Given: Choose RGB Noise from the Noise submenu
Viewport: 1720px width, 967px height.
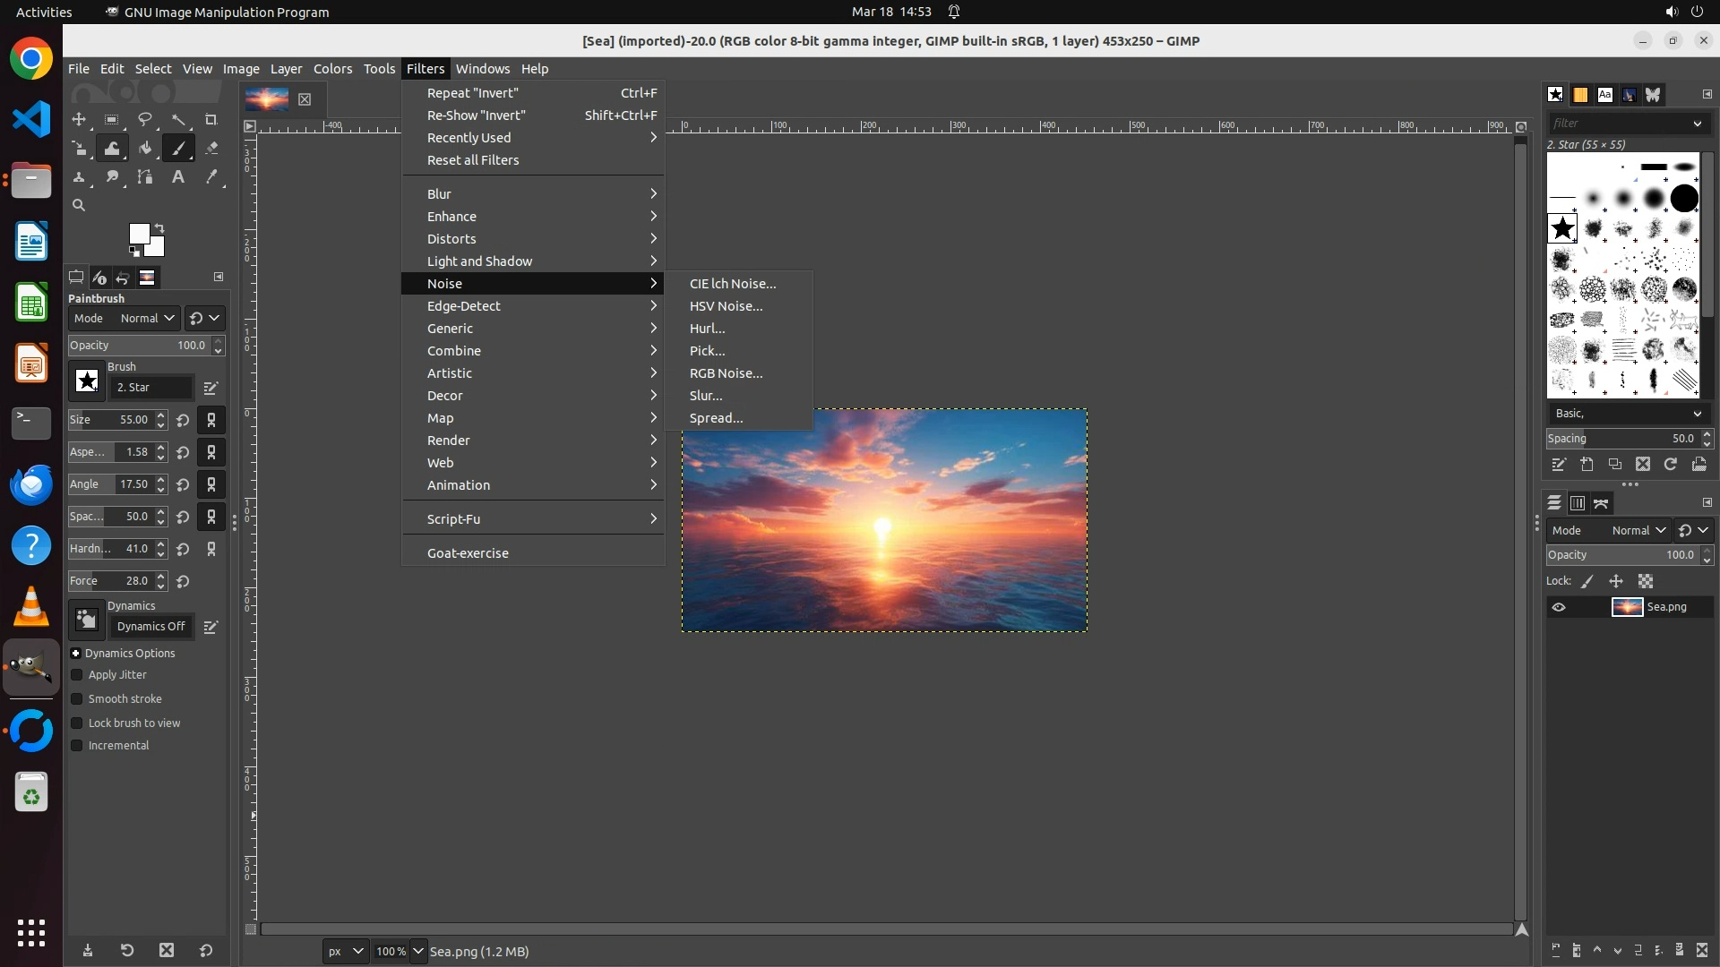Looking at the screenshot, I should [x=726, y=373].
